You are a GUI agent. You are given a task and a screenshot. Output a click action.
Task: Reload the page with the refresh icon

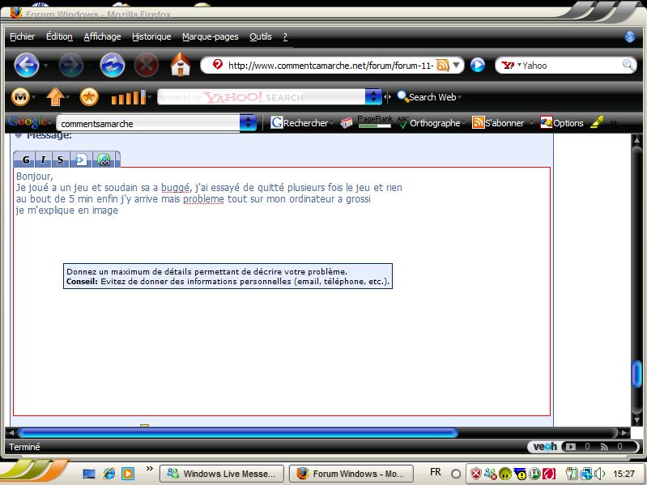(112, 65)
